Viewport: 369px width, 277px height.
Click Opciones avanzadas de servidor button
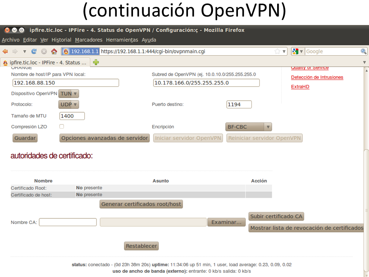click(105, 138)
